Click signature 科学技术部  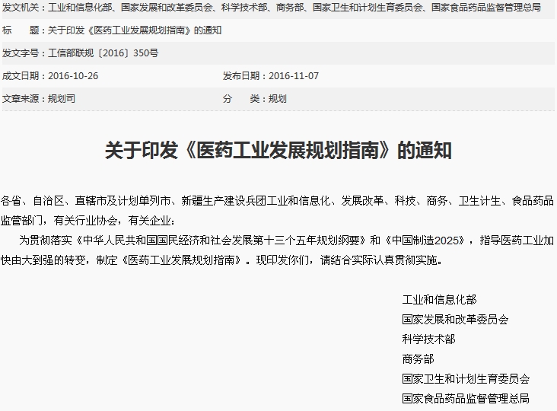[x=428, y=339]
